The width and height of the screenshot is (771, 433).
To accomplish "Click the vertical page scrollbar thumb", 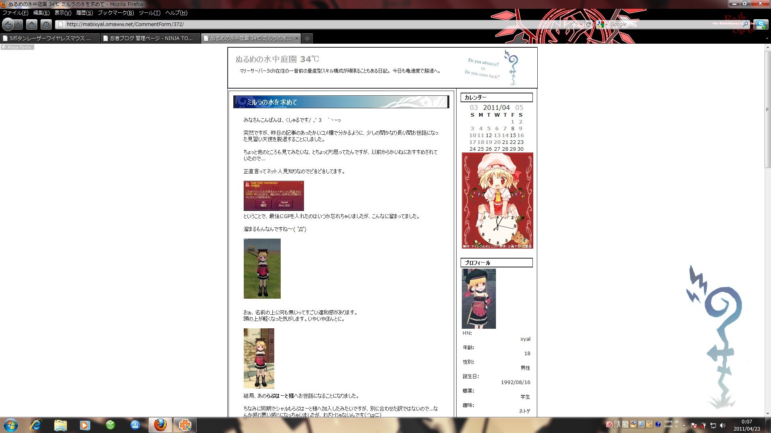I will pos(767,109).
